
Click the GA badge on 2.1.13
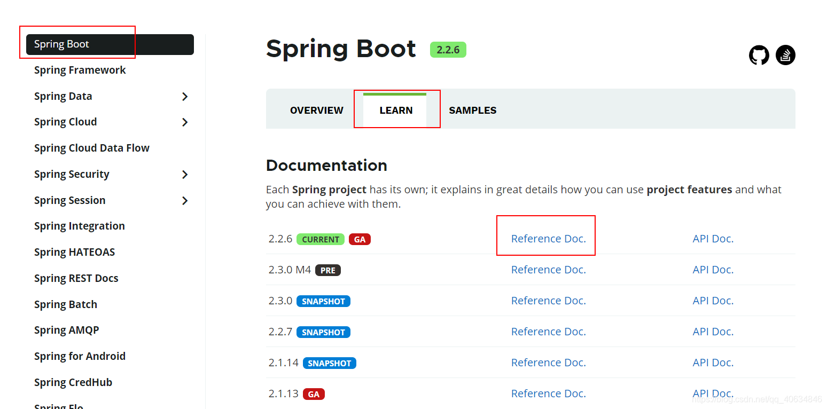point(314,394)
